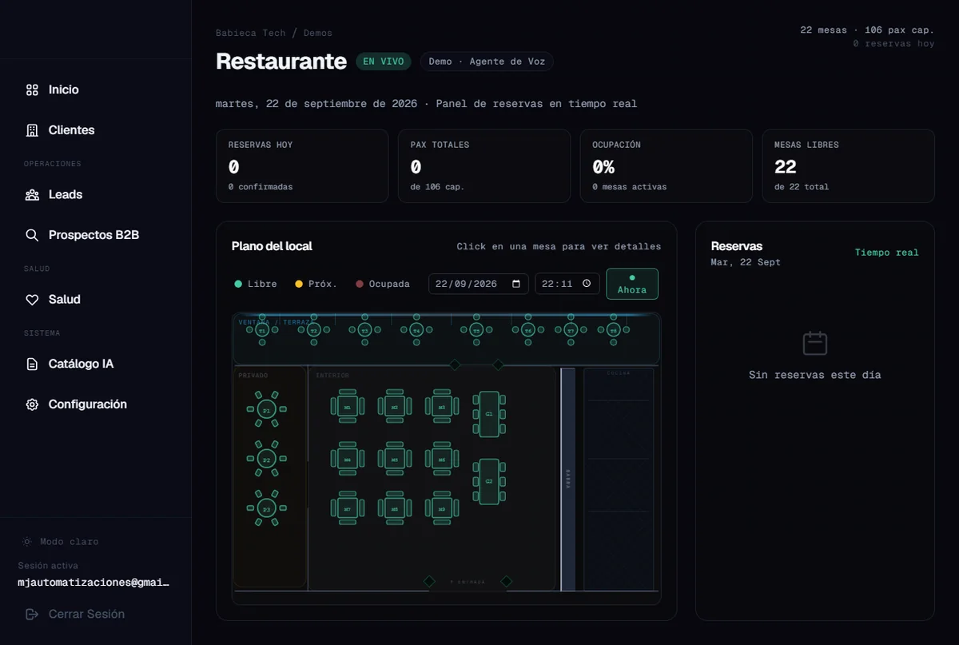The image size is (959, 645).
Task: Click the Pax Totales stat card
Action: pyautogui.click(x=484, y=166)
